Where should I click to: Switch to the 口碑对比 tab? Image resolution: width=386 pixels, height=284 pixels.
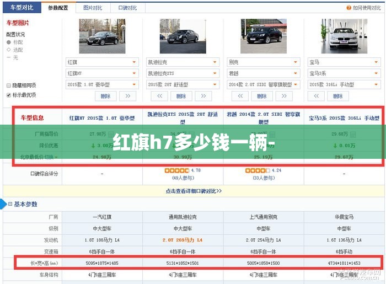click(127, 8)
